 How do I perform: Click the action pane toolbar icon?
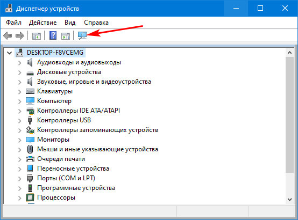point(66,36)
